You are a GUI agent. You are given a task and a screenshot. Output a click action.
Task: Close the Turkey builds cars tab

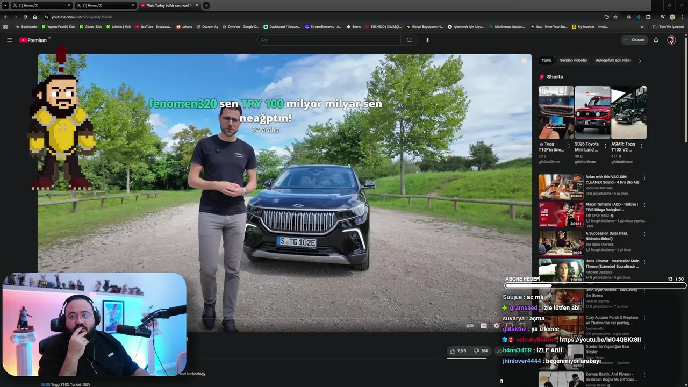(x=197, y=5)
